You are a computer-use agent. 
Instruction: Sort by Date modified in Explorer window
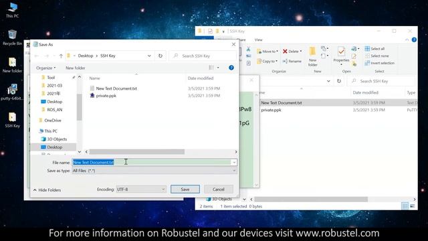365,92
